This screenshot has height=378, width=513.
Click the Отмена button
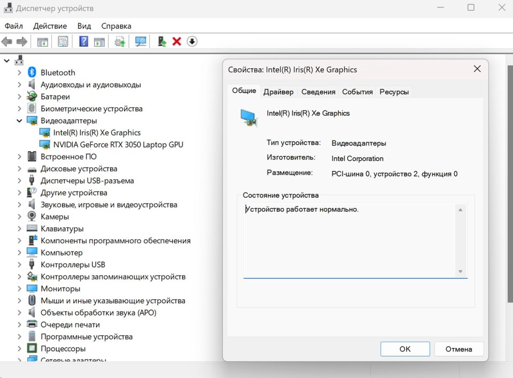tap(458, 349)
